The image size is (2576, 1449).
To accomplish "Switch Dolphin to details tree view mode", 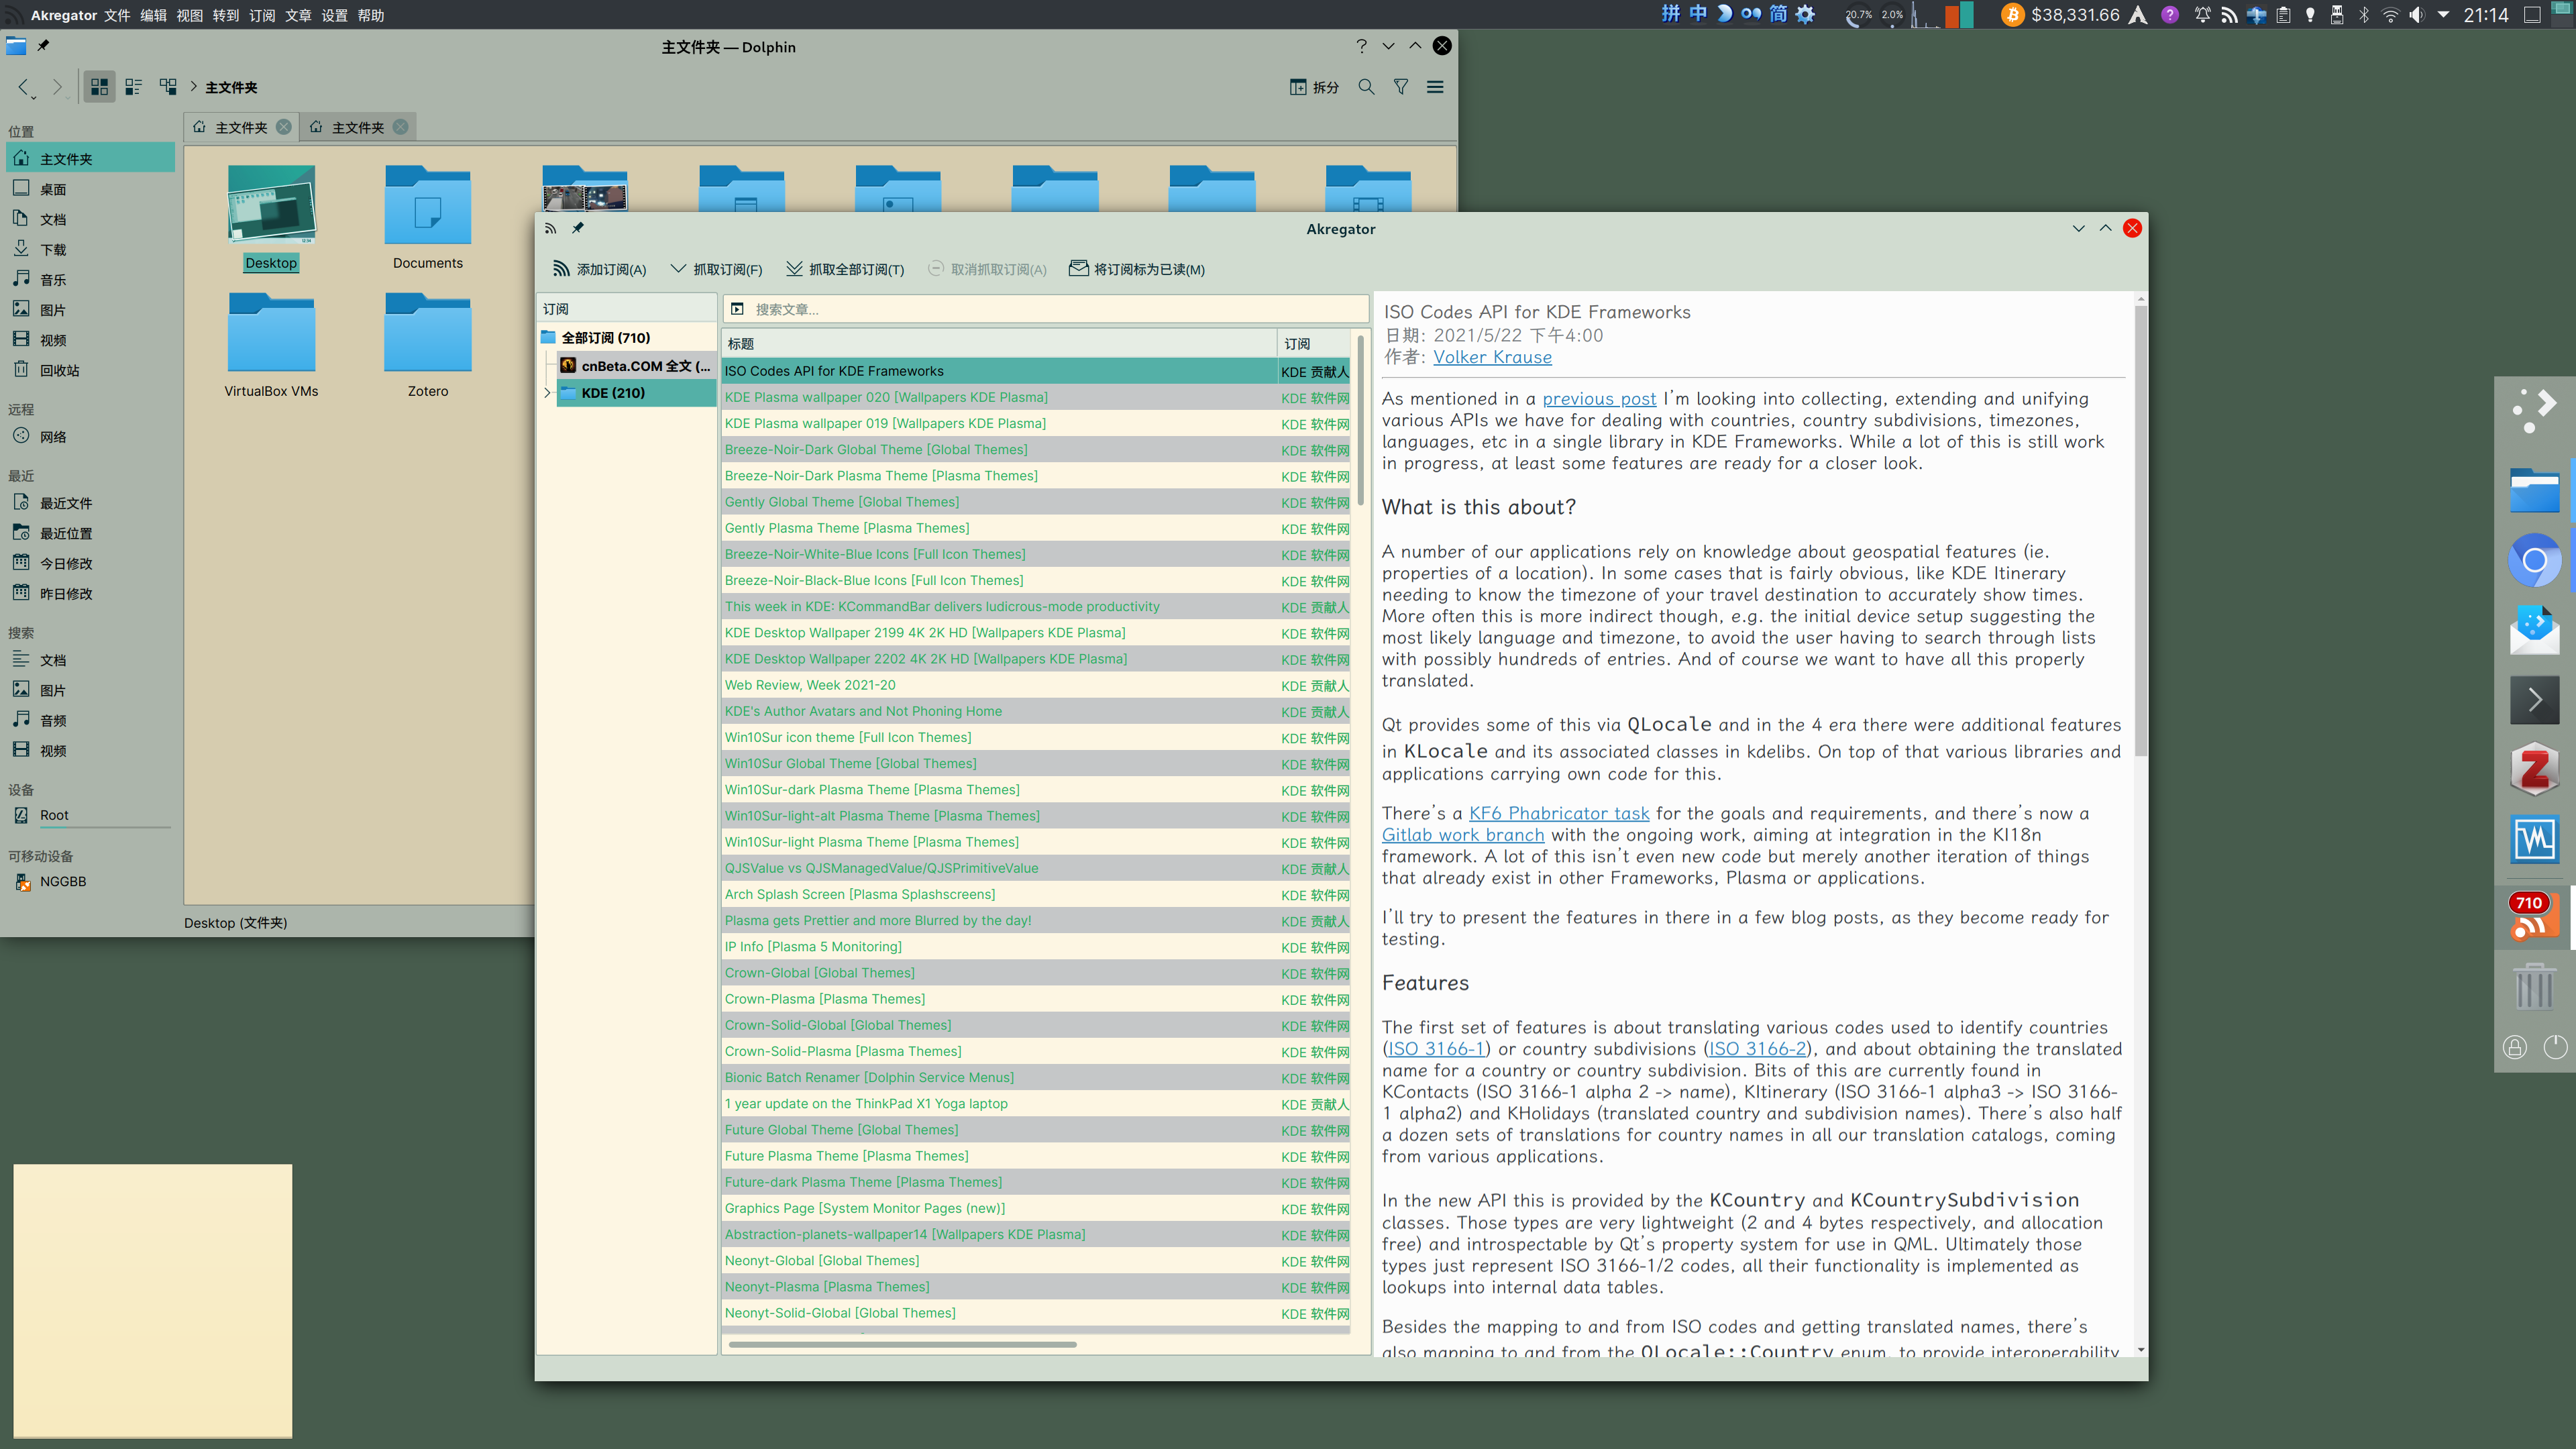I will pyautogui.click(x=168, y=87).
